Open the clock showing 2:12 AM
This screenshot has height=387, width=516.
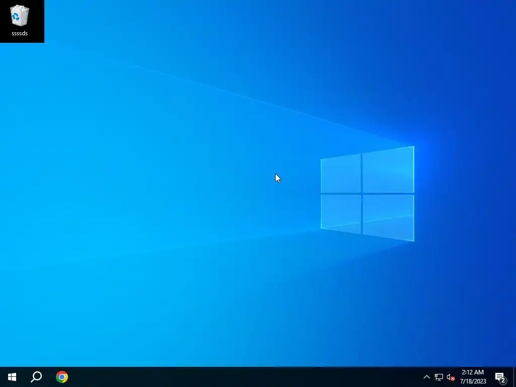tap(473, 377)
